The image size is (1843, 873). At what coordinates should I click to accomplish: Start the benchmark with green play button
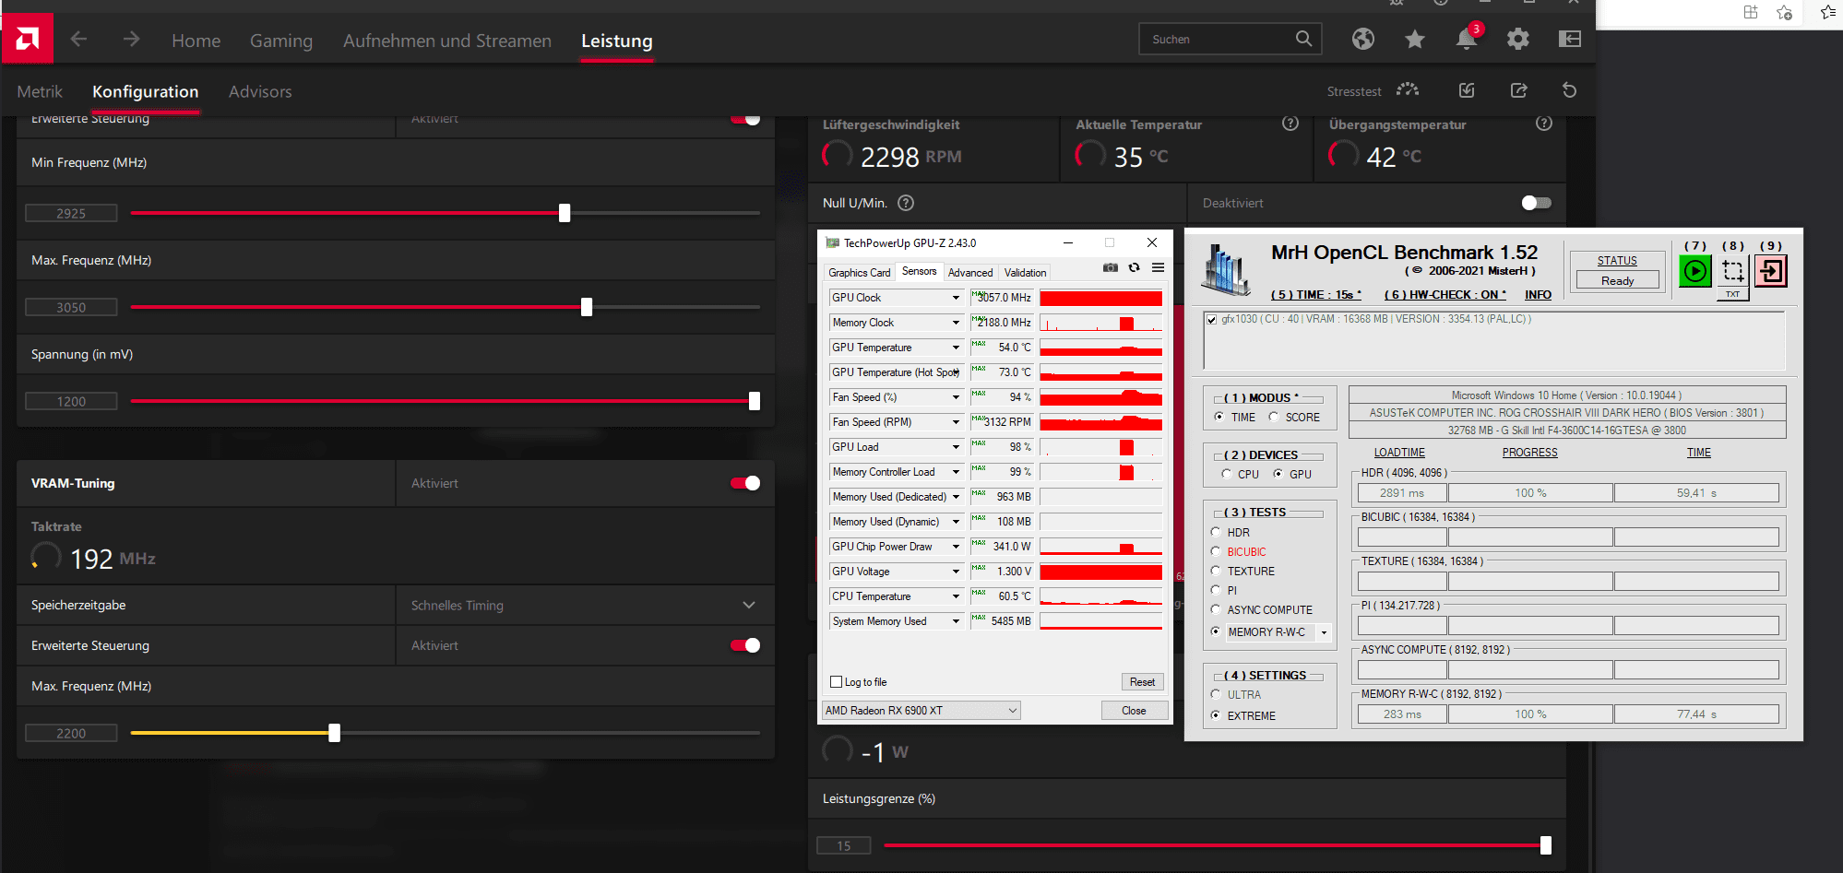click(x=1694, y=271)
